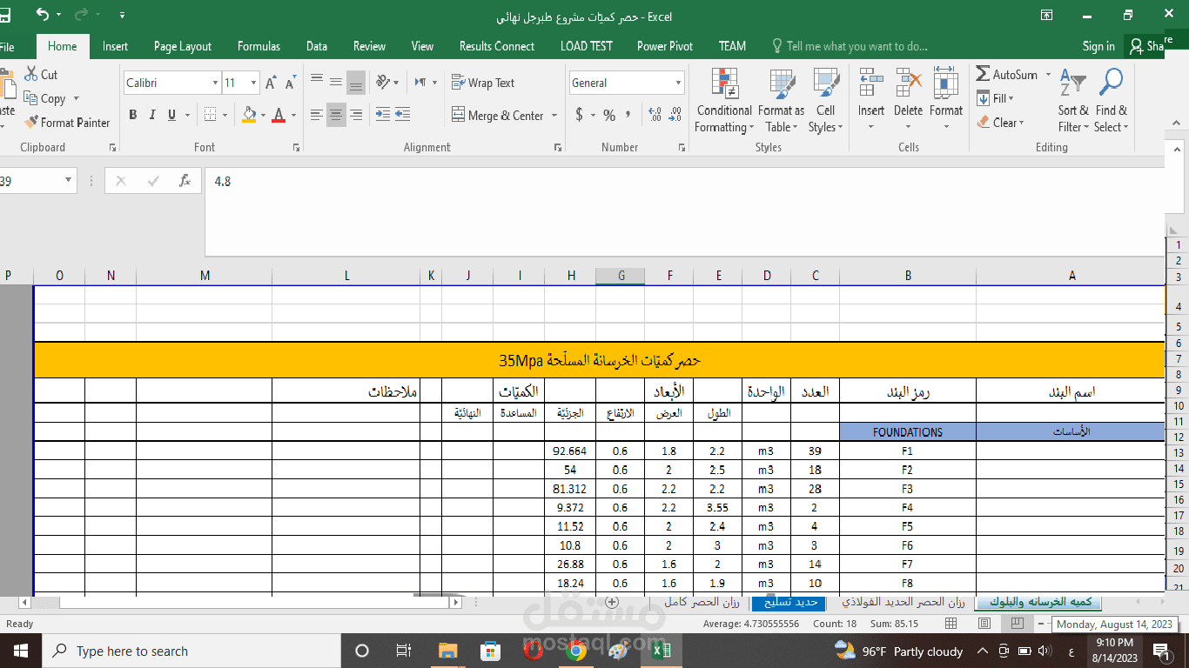
Task: Add a new sheet with plus icon
Action: click(x=612, y=602)
